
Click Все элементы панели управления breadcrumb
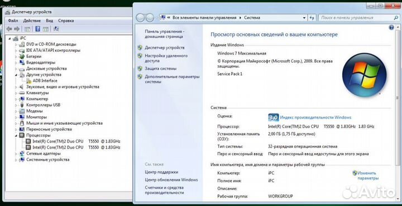[204, 18]
